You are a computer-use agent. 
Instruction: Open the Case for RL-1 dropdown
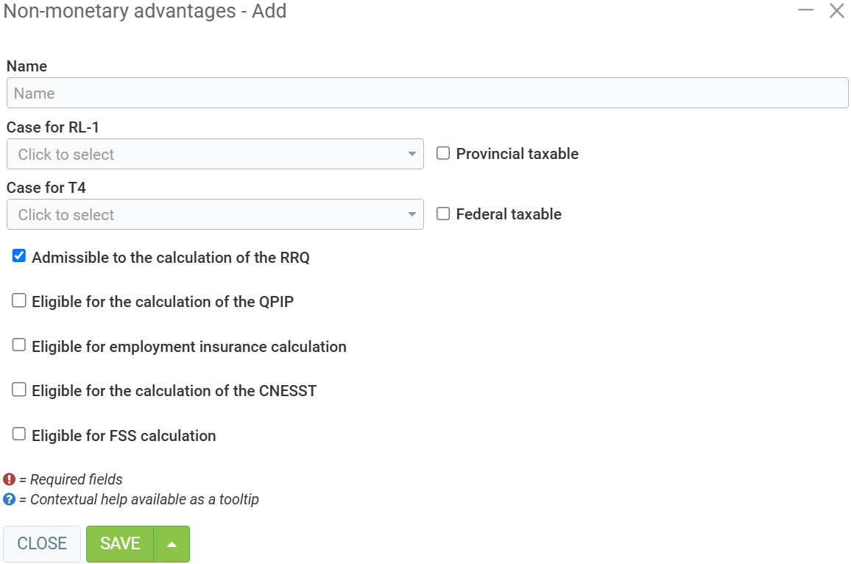[214, 155]
